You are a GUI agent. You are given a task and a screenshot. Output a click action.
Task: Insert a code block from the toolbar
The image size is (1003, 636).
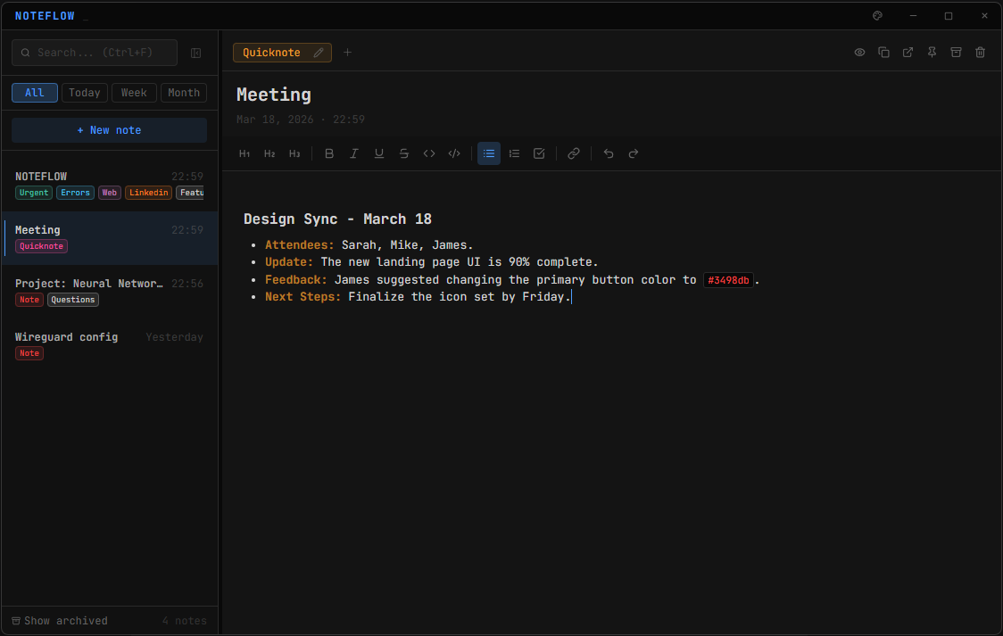point(454,153)
